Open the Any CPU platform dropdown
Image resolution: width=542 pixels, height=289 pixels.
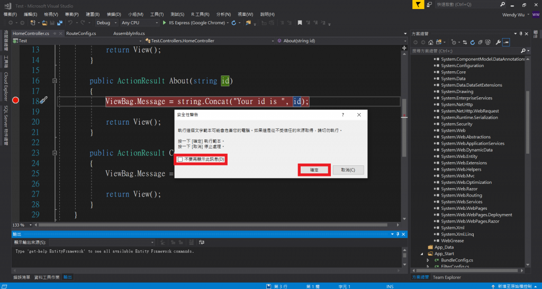pos(140,23)
